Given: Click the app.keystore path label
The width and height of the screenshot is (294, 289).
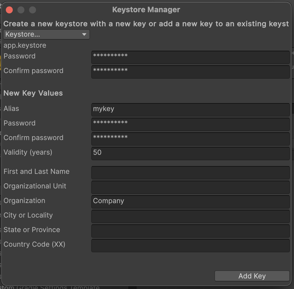Looking at the screenshot, I should (x=25, y=45).
